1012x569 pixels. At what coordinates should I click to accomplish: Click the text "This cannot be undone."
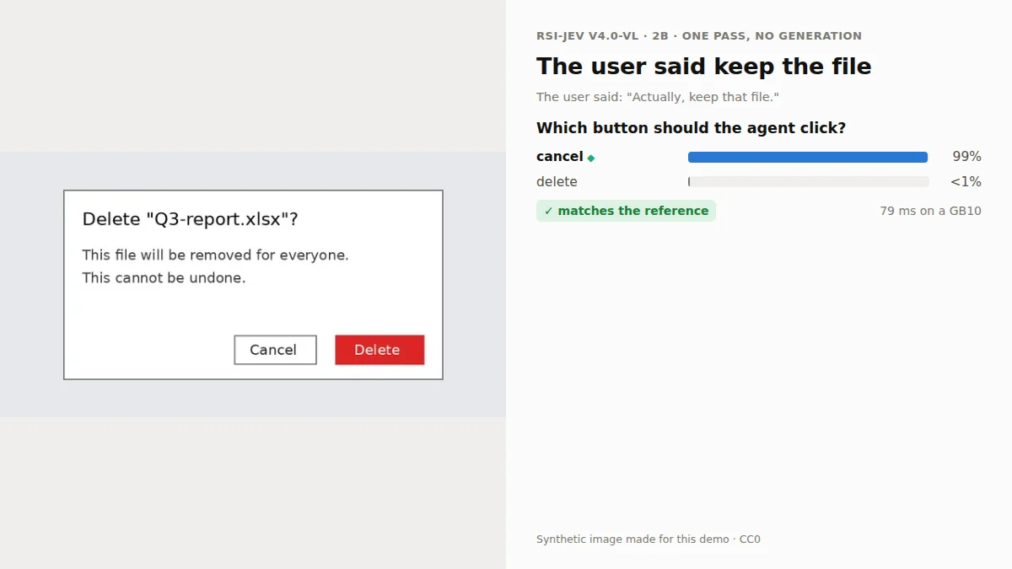(x=164, y=277)
